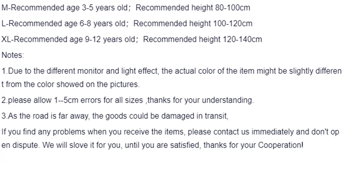Screen dimensions: 352x177
Task: Click the M-Recommended age 3-5 line
Action: (x=126, y=7)
